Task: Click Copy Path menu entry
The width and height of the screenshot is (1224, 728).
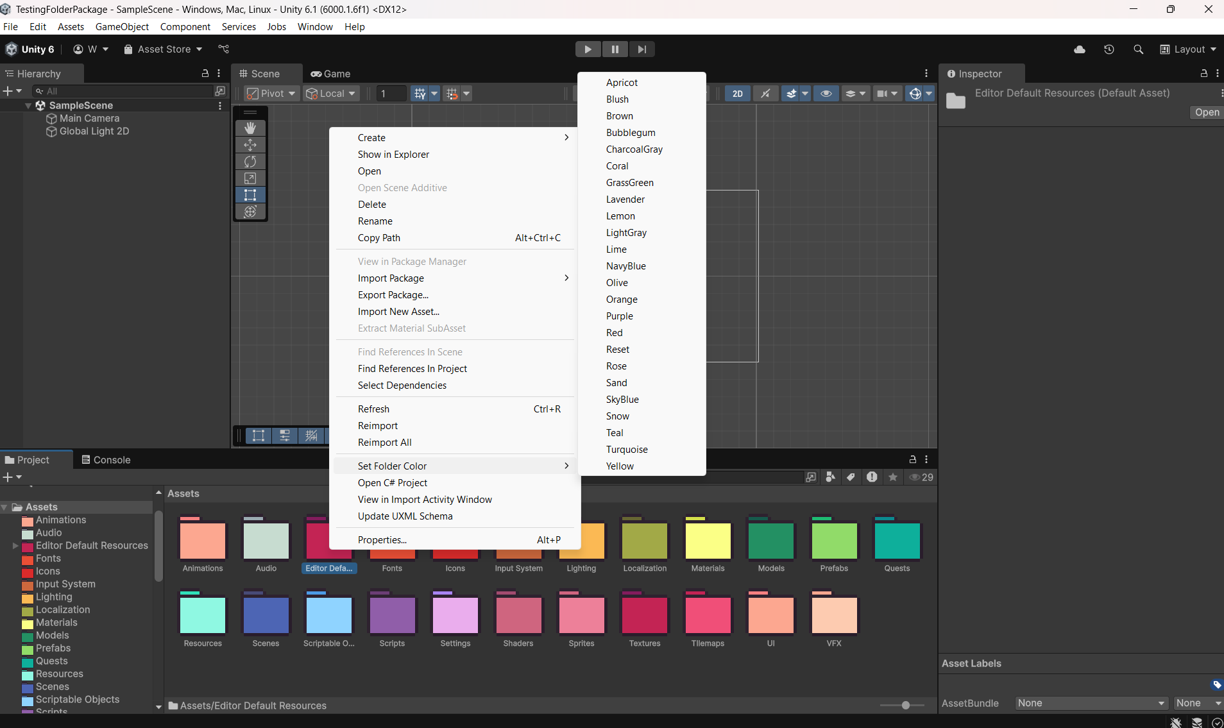Action: pyautogui.click(x=379, y=238)
